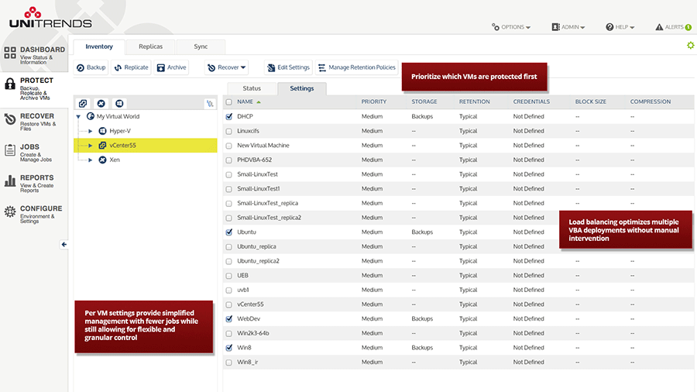Switch to the Status tab
The height and width of the screenshot is (392, 697).
coord(252,88)
